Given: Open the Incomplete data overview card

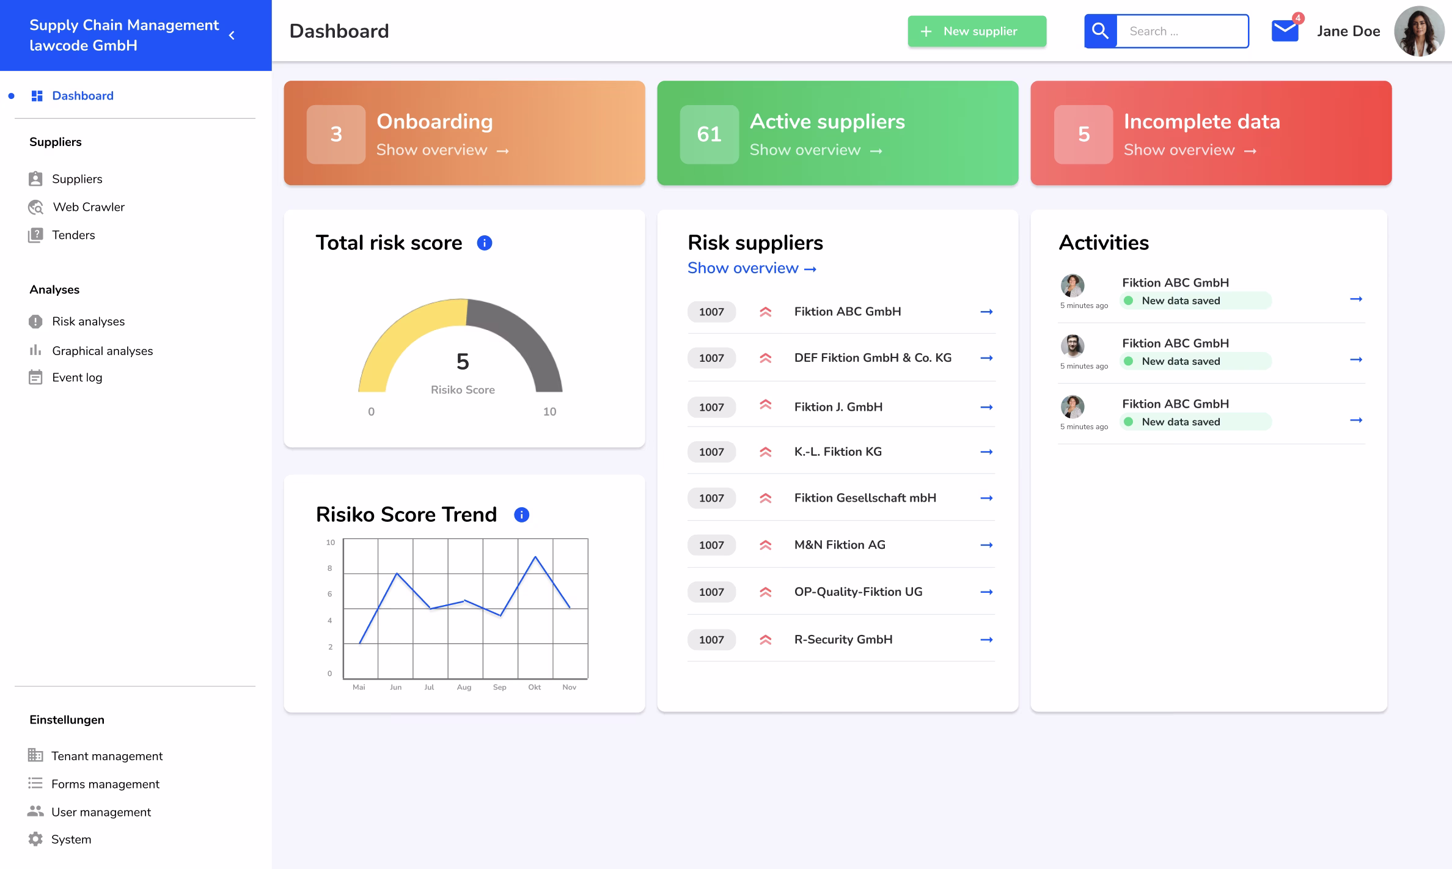Looking at the screenshot, I should point(1211,133).
